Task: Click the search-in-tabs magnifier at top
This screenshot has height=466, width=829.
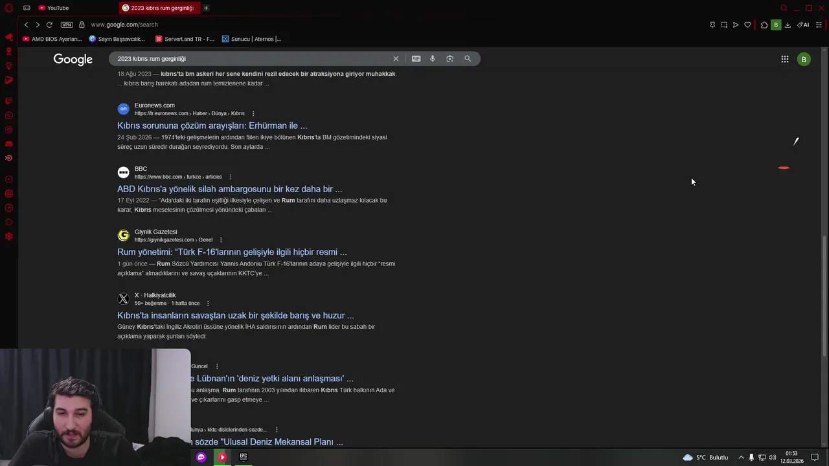Action: click(784, 8)
